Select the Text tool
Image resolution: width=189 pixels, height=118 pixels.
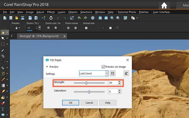tap(3, 109)
